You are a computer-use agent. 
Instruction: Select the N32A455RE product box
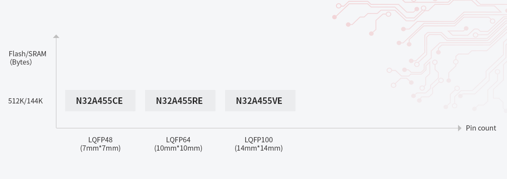point(180,101)
